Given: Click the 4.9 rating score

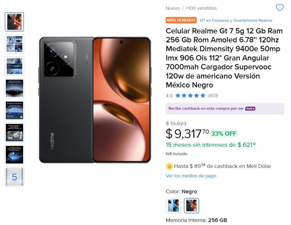Looking at the screenshot, I should pyautogui.click(x=169, y=96).
